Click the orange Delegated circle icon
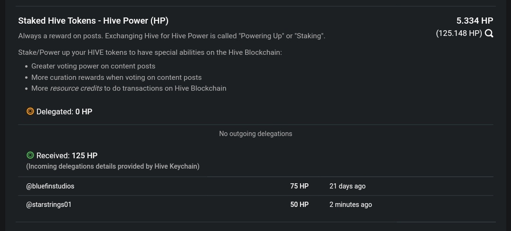Screen dimensions: 511x231 30,111
